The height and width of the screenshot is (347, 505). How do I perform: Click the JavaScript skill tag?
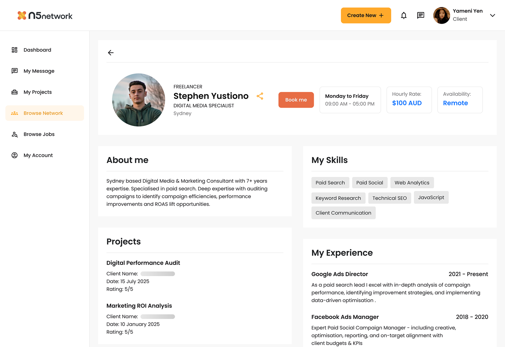click(x=431, y=198)
